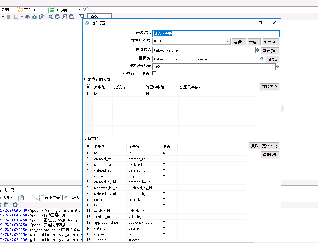
Task: Open the connection Wizard... button
Action: pyautogui.click(x=271, y=42)
